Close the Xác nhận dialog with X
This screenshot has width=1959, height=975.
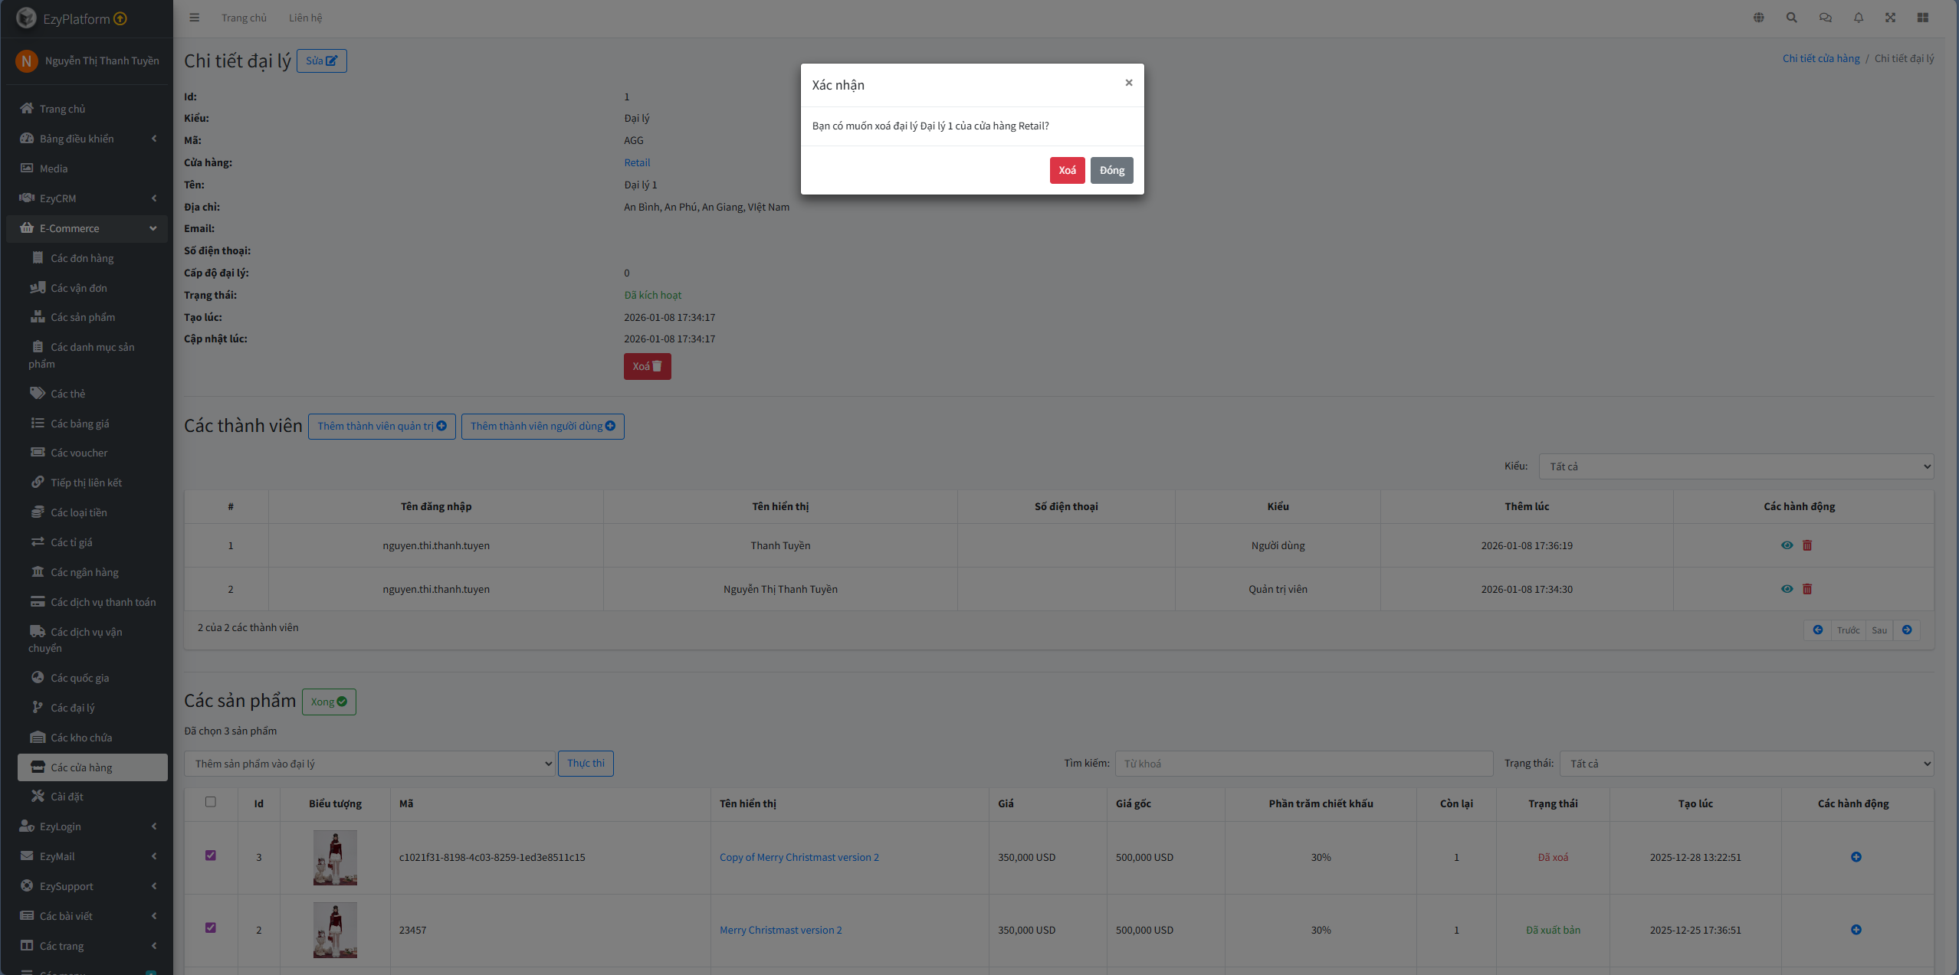(1128, 83)
